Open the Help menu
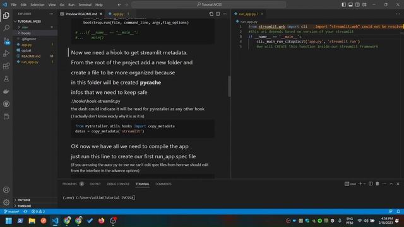The height and width of the screenshot is (227, 404). pos(99,4)
